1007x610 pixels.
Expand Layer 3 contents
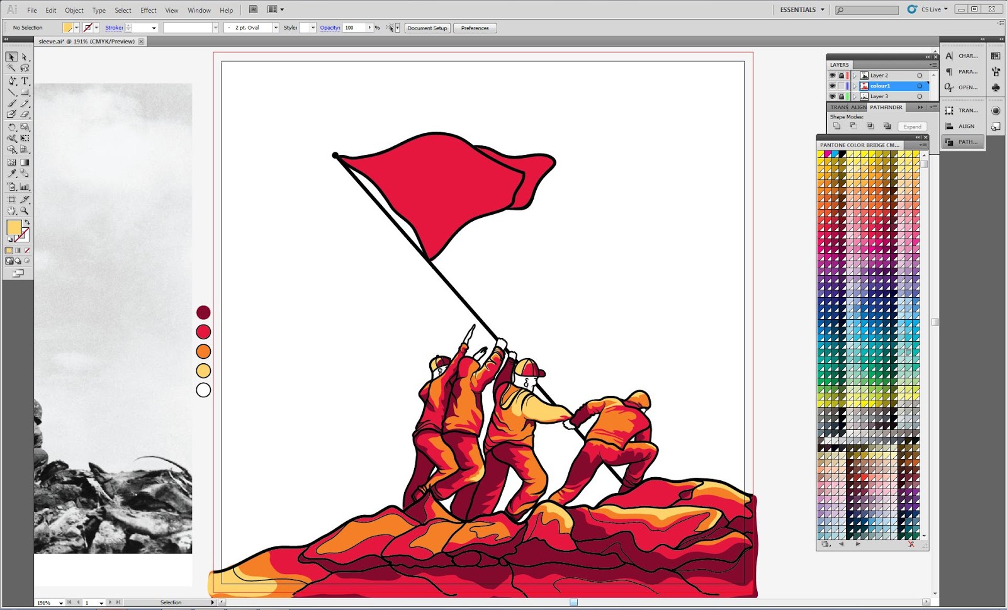point(855,96)
